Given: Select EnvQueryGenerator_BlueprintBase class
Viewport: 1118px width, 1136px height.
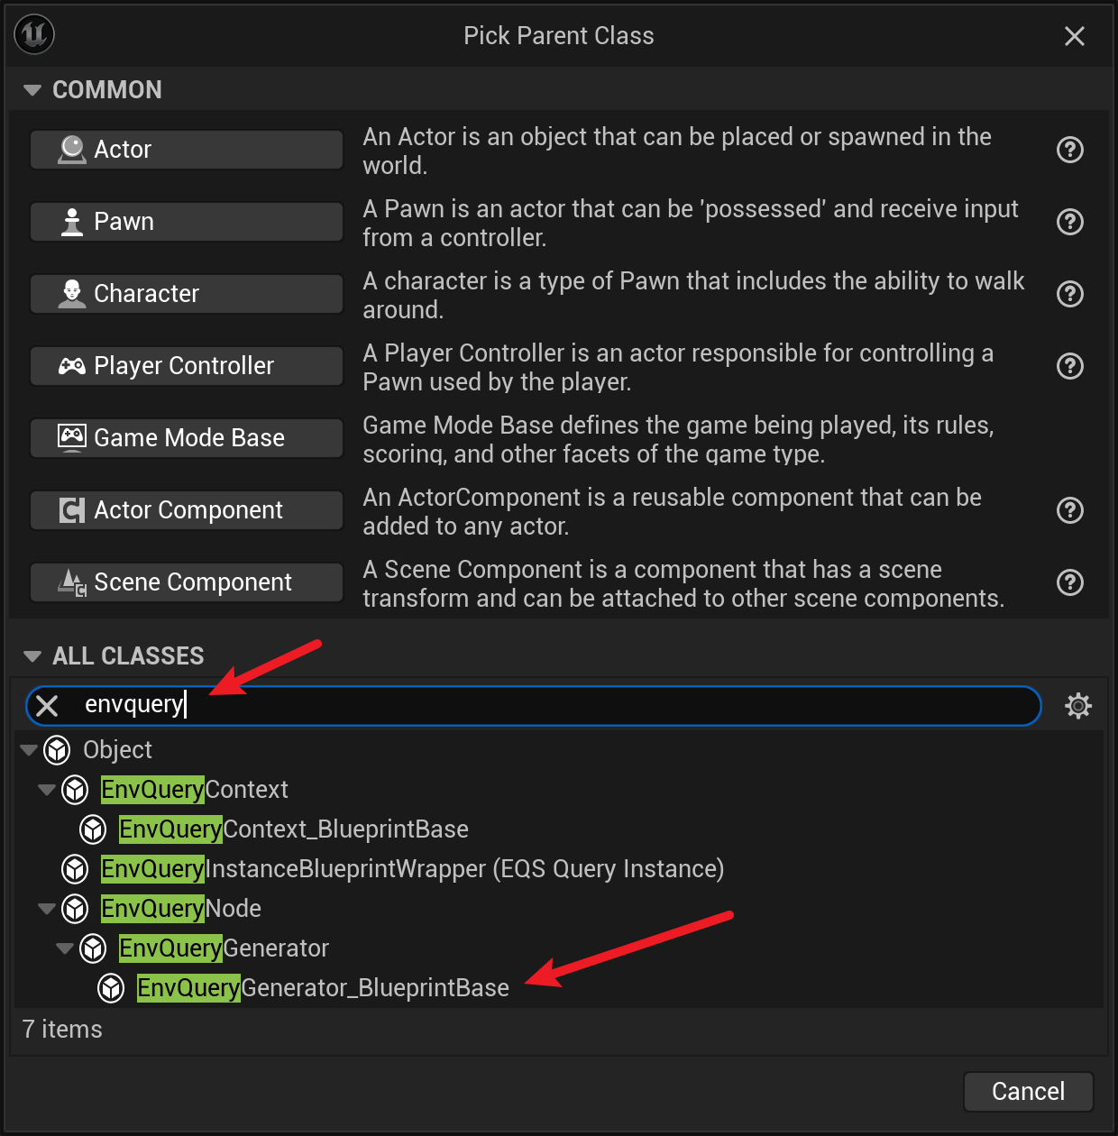Looking at the screenshot, I should point(323,988).
